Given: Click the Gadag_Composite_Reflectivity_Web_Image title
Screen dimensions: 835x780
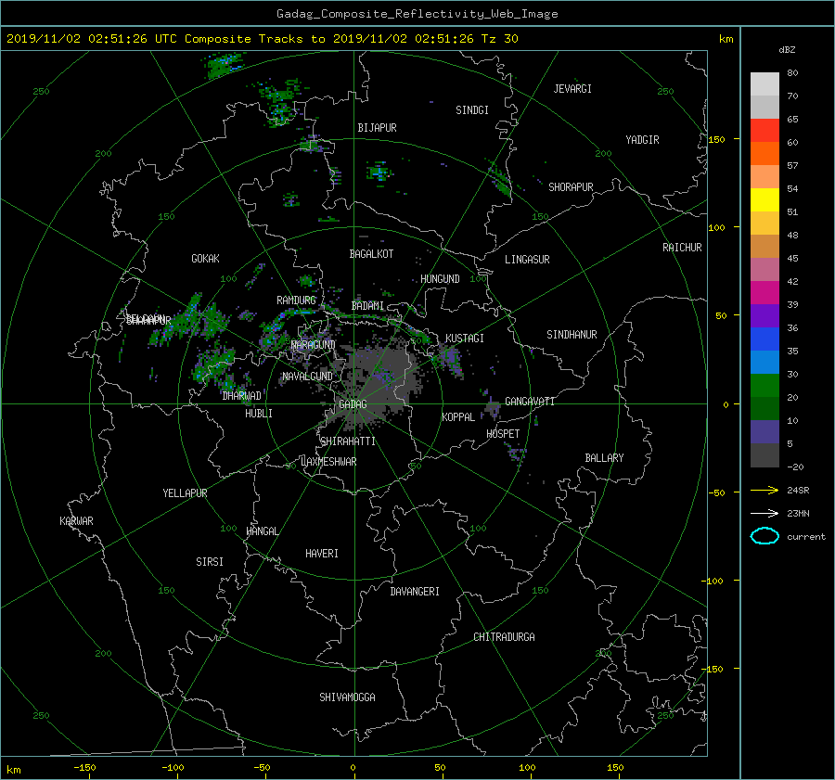Looking at the screenshot, I should click(417, 14).
